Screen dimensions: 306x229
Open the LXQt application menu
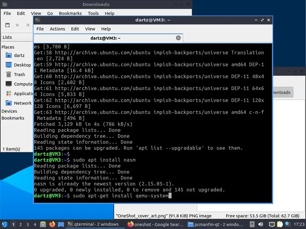click(x=5, y=224)
